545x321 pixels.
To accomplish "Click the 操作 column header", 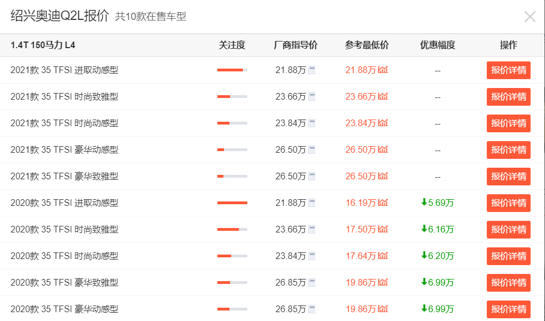I will [508, 45].
